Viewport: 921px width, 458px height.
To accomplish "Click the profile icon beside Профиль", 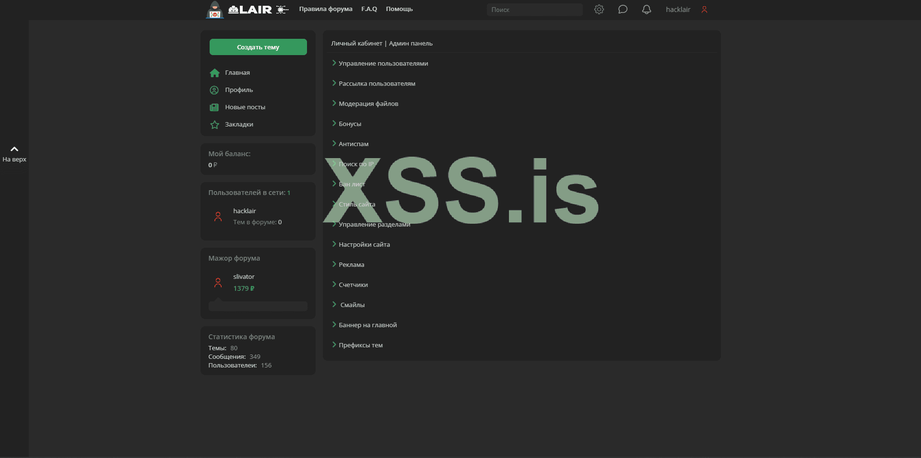I will coord(214,90).
